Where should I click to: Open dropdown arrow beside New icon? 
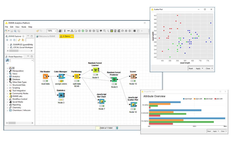click(x=9, y=31)
